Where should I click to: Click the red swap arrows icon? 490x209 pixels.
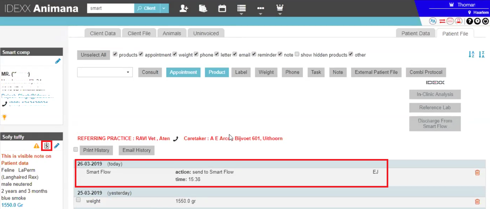point(442,21)
